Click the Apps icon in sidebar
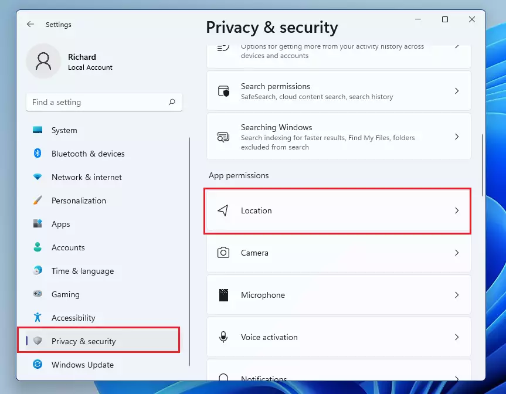 pyautogui.click(x=38, y=223)
